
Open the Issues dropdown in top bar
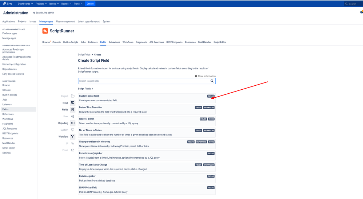click(x=54, y=4)
